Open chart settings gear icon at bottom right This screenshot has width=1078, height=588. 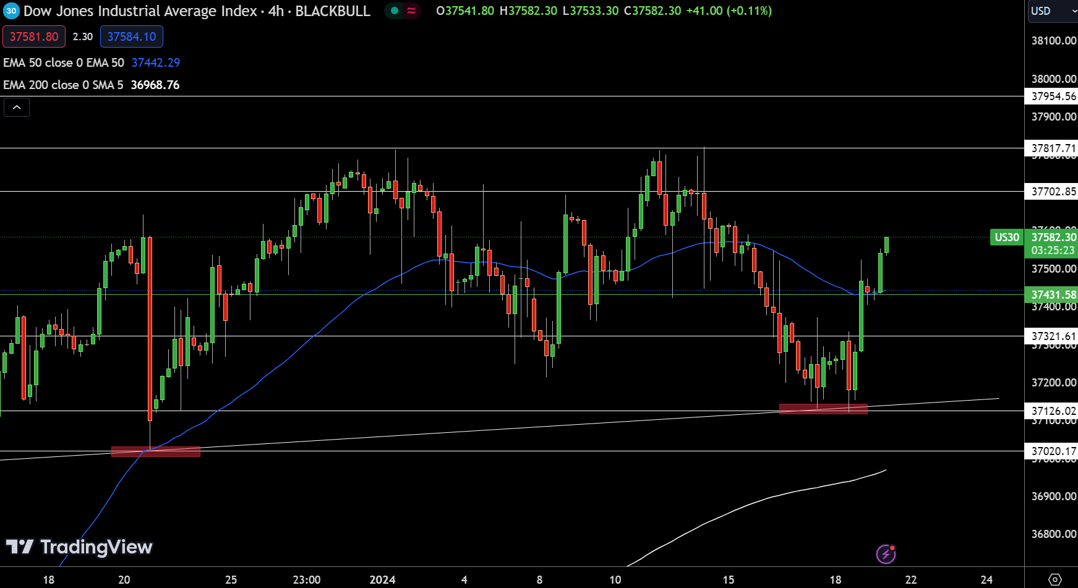point(1055,580)
